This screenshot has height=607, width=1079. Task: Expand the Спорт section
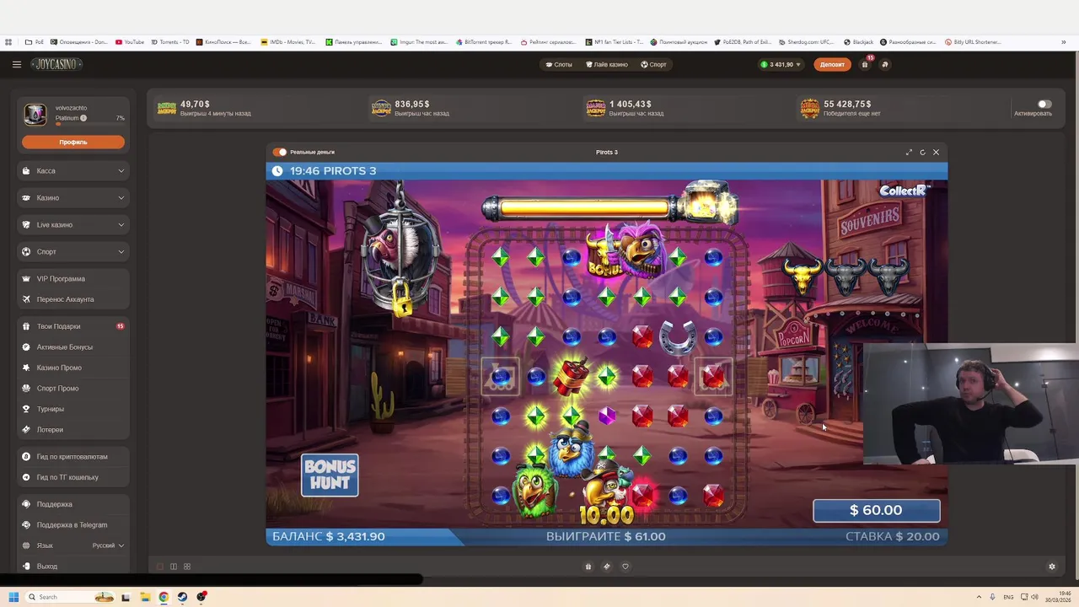(x=73, y=252)
